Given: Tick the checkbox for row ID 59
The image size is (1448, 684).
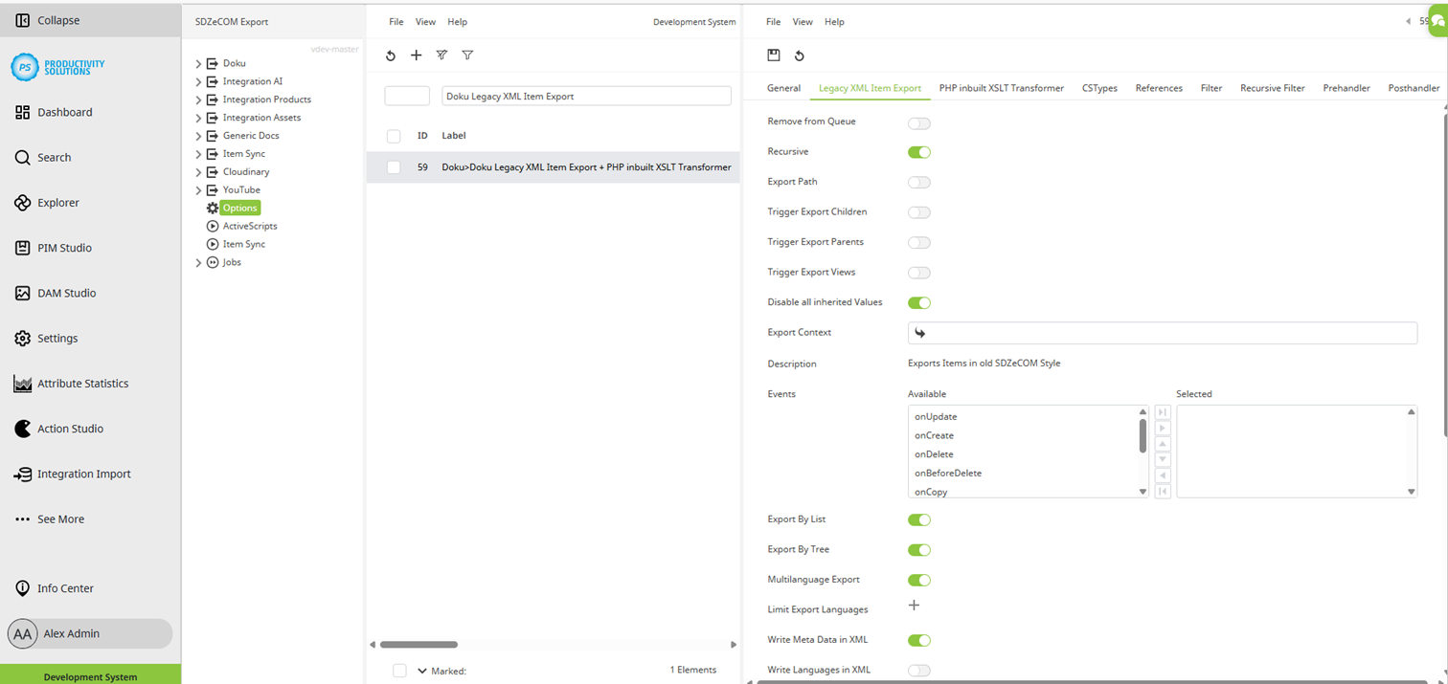Looking at the screenshot, I should tap(394, 167).
